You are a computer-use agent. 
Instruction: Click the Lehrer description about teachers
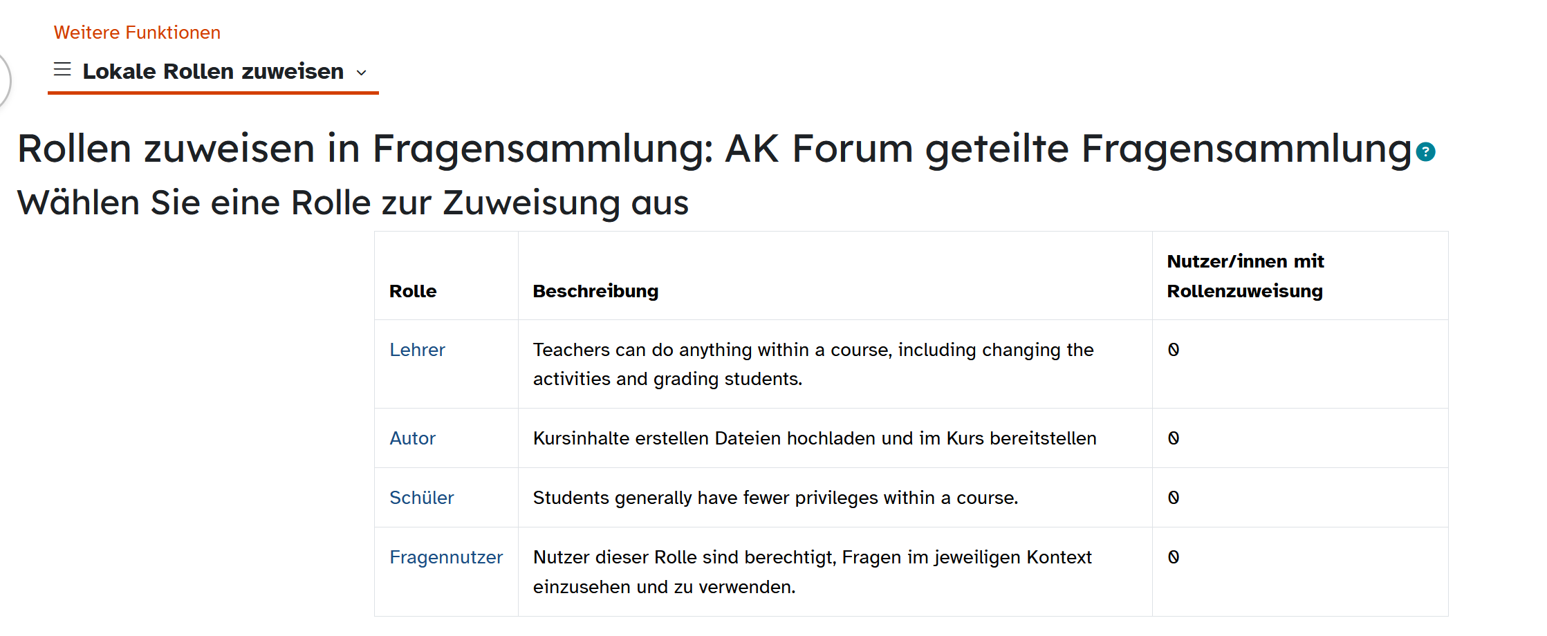point(813,364)
